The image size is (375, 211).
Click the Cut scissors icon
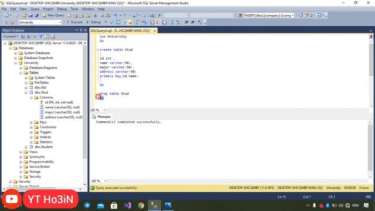pos(95,16)
